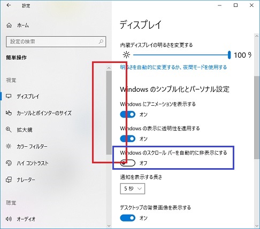The width and height of the screenshot is (260, 229).
Task: Click the 聴覚 category label
Action: 11,202
